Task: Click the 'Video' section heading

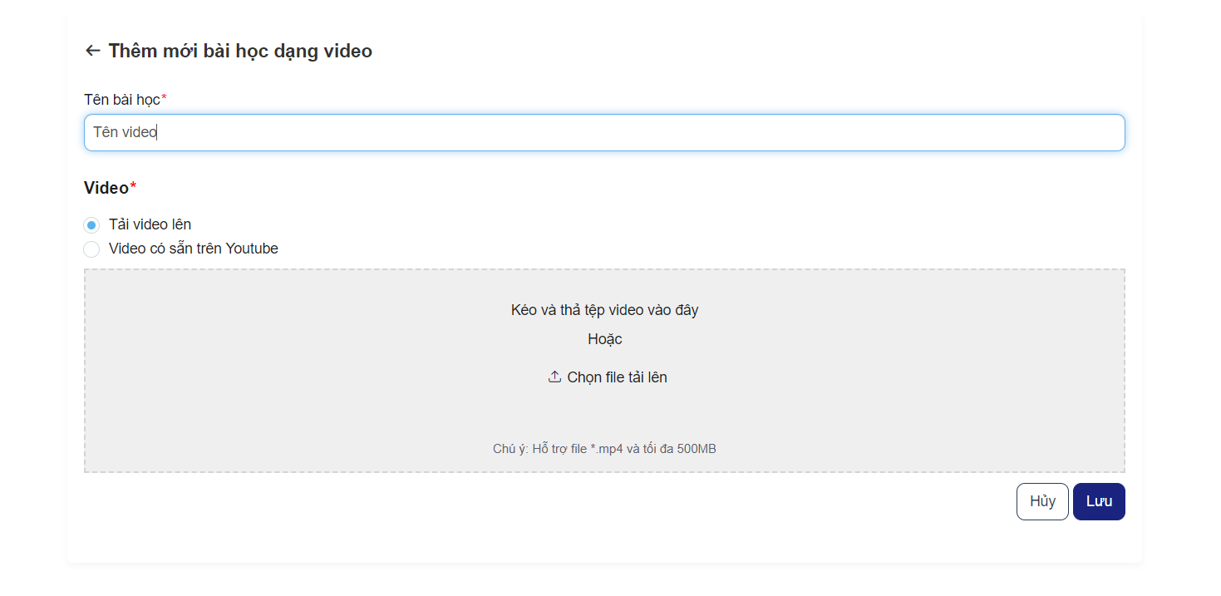Action: coord(106,188)
